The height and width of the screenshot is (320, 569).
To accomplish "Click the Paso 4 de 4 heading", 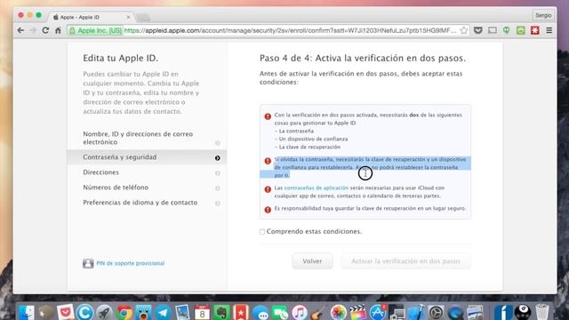I will tap(363, 58).
